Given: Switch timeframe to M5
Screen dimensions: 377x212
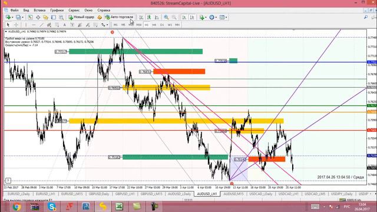Looking at the screenshot, I should (123, 25).
